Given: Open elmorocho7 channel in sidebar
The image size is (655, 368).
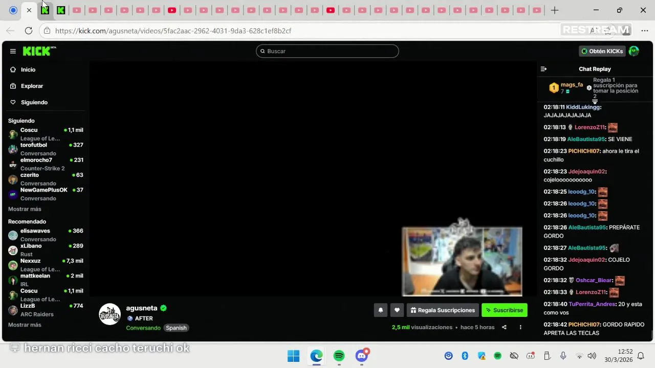Looking at the screenshot, I should (45, 164).
